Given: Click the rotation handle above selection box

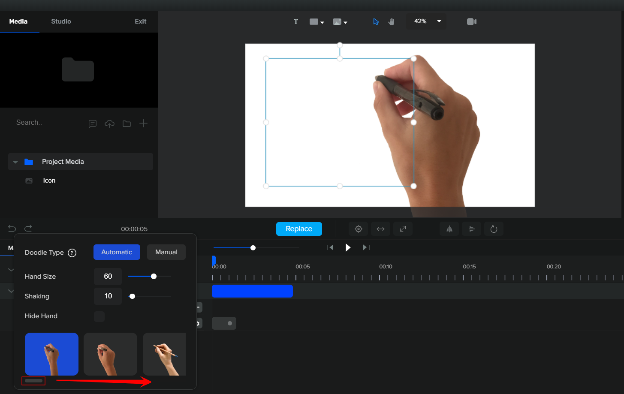Looking at the screenshot, I should (340, 45).
